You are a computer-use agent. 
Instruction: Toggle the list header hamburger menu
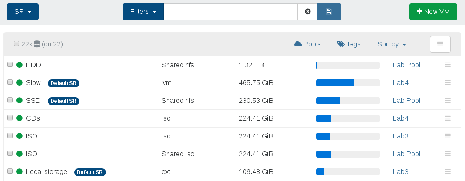(440, 44)
